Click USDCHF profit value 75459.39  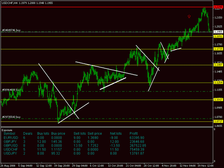137,149
